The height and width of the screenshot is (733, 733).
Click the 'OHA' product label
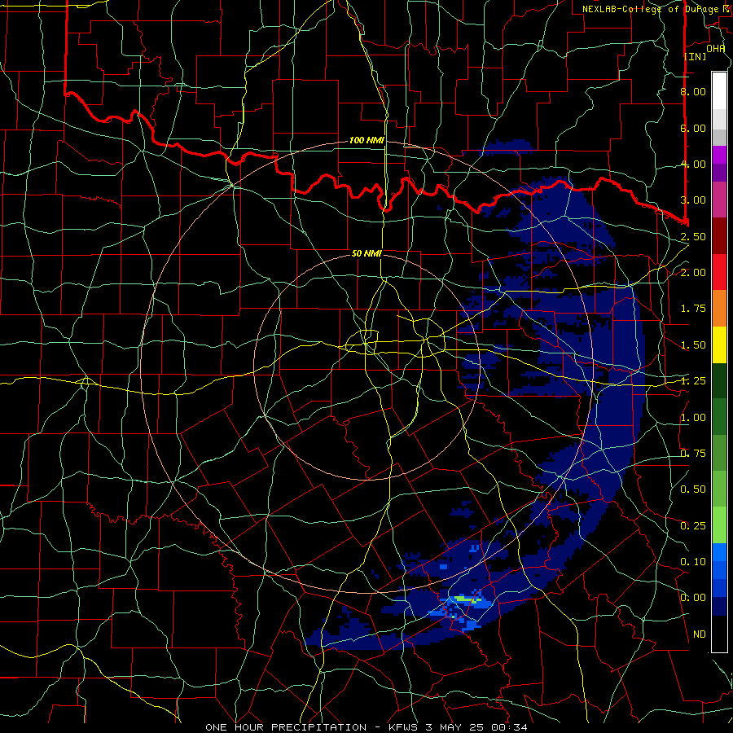716,49
